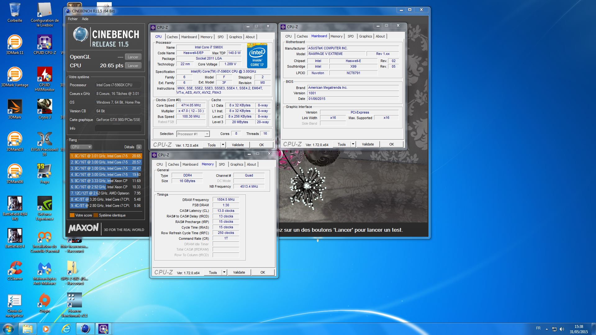This screenshot has width=596, height=335.
Task: Open Tools dropdown arrow in Mainboard CPU-Z
Action: point(353,144)
